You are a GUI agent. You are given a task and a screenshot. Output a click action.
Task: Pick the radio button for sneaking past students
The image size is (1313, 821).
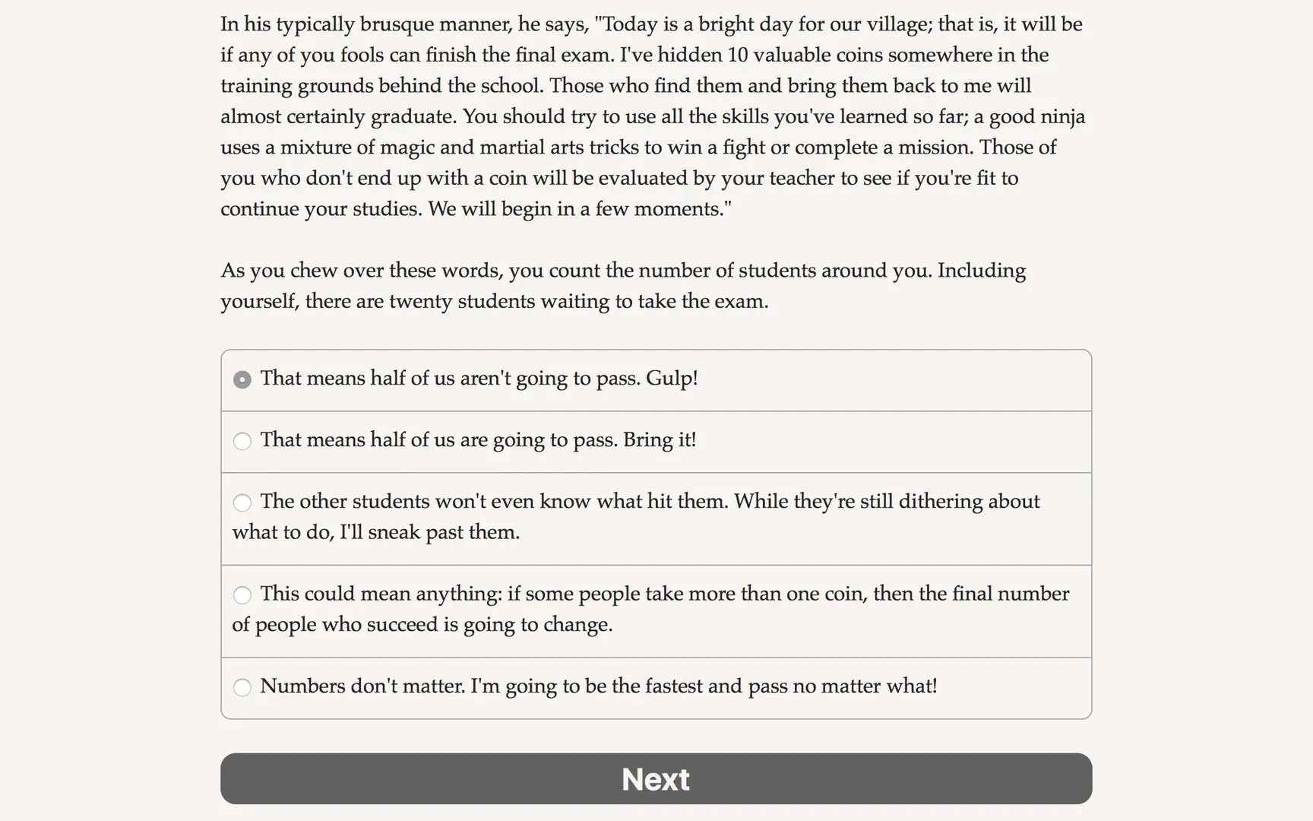(x=242, y=502)
